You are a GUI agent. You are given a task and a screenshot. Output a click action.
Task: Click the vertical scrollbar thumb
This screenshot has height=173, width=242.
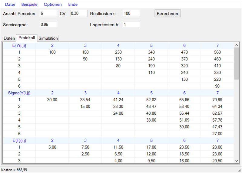237,64
